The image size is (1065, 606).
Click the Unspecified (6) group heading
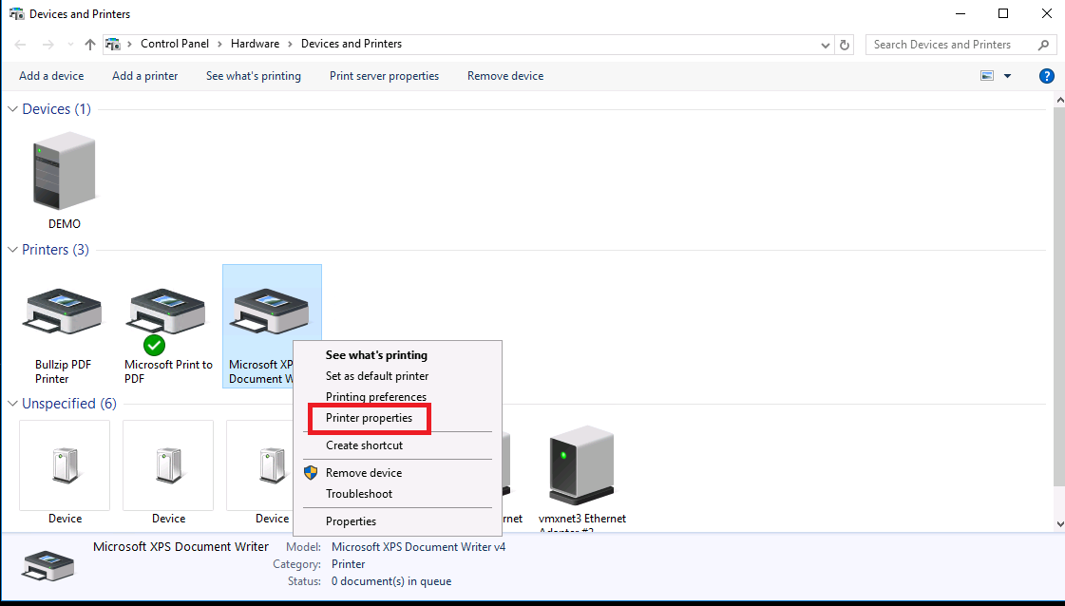69,404
